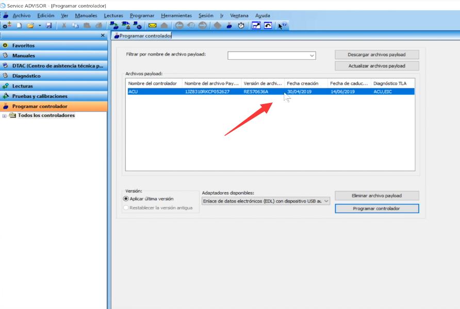
Task: Click Descargar archivos payload button
Action: pos(376,55)
